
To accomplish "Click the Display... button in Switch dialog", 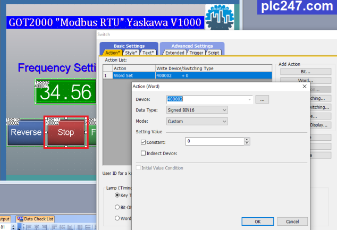I will pyautogui.click(x=320, y=125).
